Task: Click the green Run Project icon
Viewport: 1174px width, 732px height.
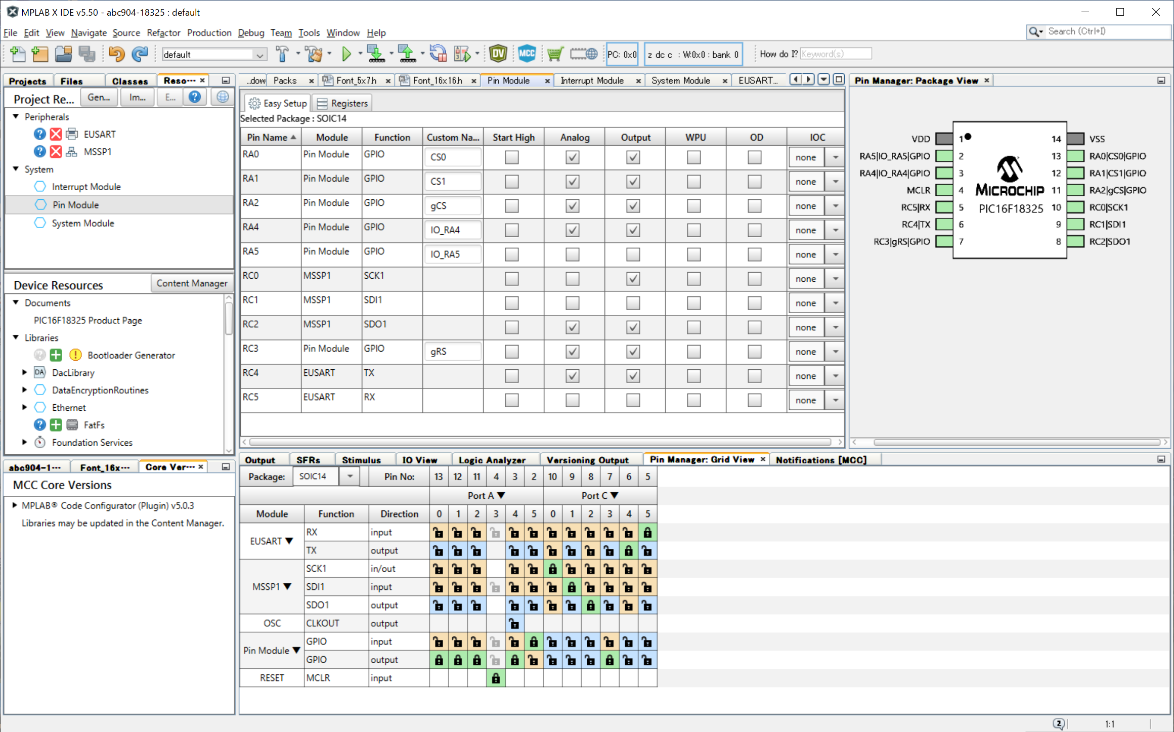Action: 346,54
